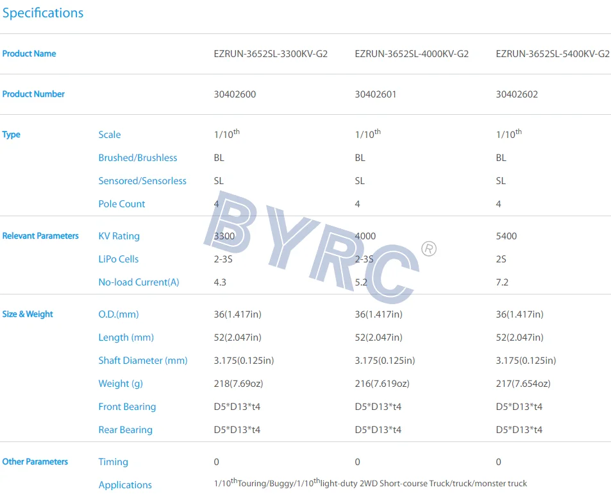Click product name EZRUN-3652SL-4000KV-G2
Screen dimensions: 611x494
(x=412, y=54)
